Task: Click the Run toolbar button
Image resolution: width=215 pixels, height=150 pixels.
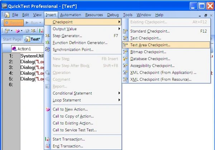Action: pyautogui.click(x=32, y=23)
